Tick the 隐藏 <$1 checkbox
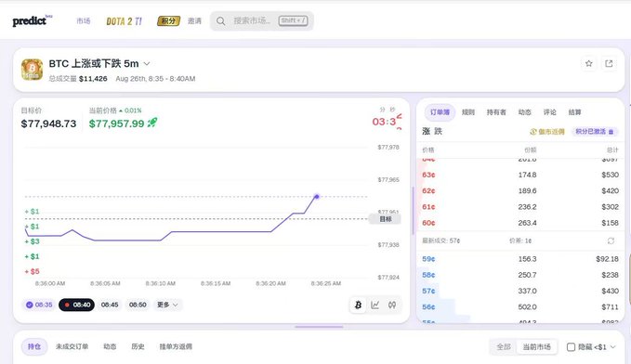631x364 pixels. 571,346
